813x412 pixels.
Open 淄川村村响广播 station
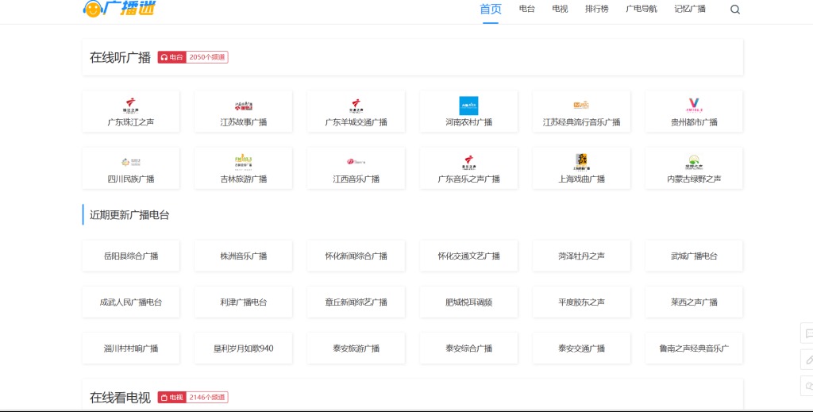(x=131, y=348)
